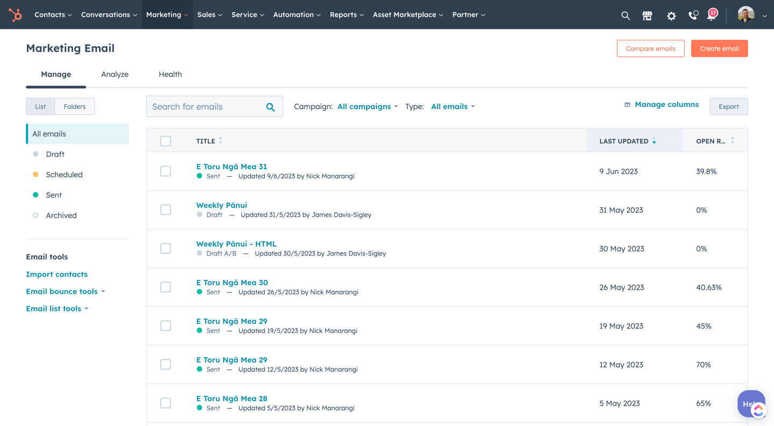Open the Sales dropdown menu
The width and height of the screenshot is (774, 426).
tap(210, 15)
